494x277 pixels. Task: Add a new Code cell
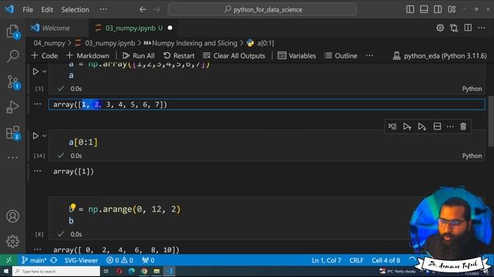tap(45, 55)
